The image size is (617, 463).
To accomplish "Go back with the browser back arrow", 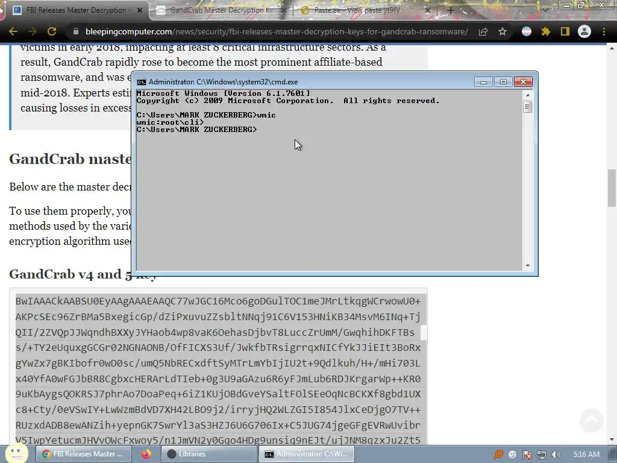I will tap(13, 31).
